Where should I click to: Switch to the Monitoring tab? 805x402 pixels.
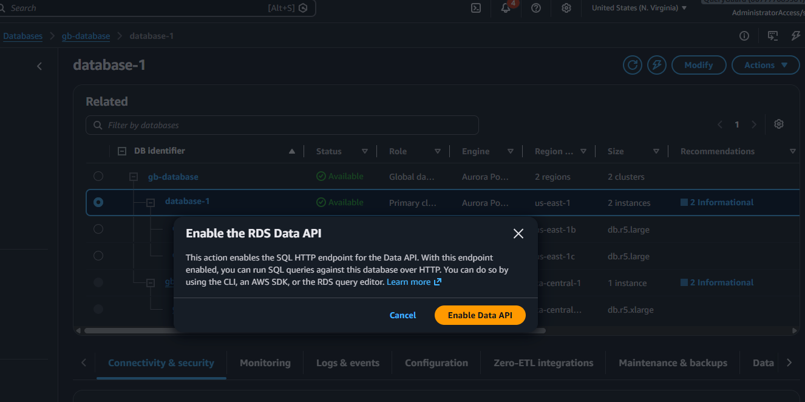[x=265, y=363]
